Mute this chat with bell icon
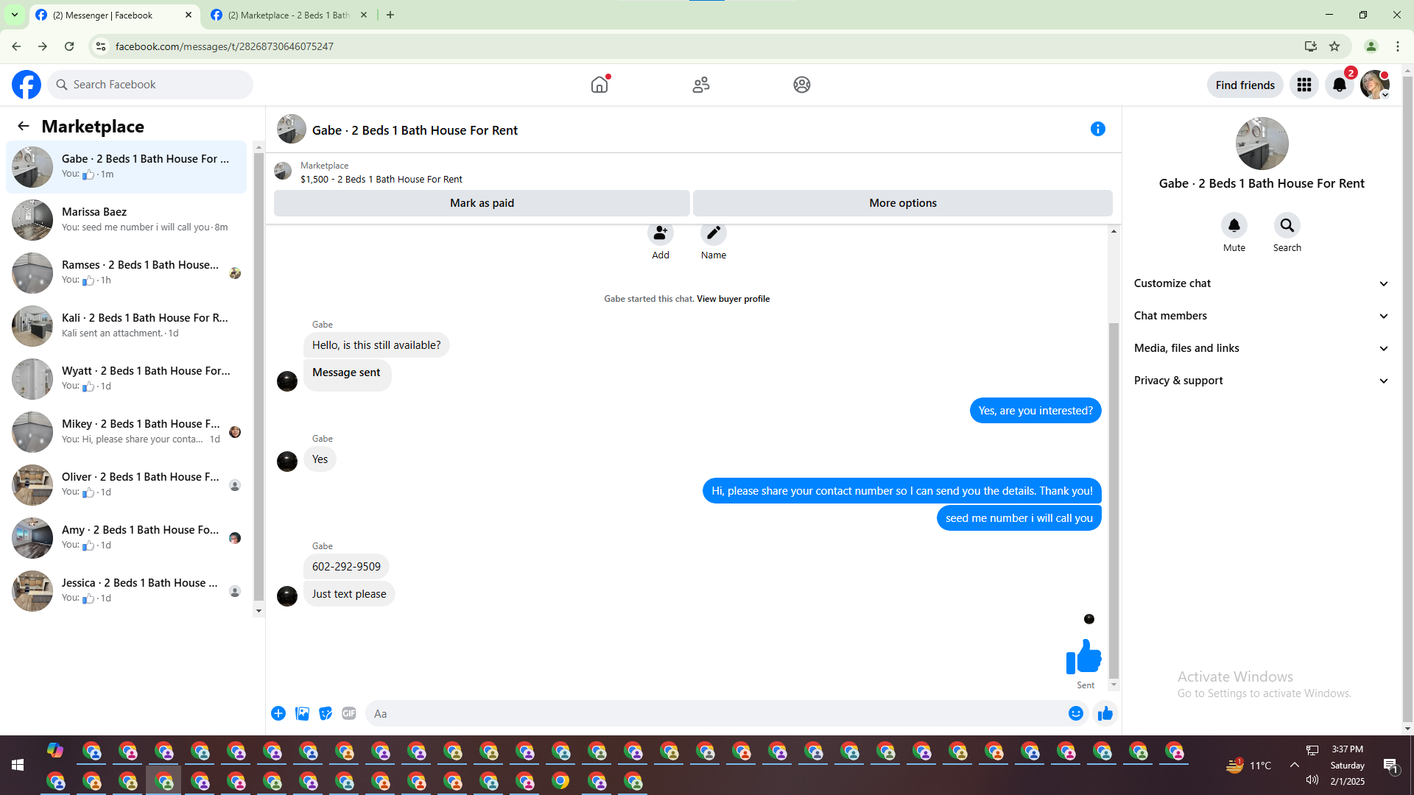The width and height of the screenshot is (1414, 795). pyautogui.click(x=1234, y=225)
